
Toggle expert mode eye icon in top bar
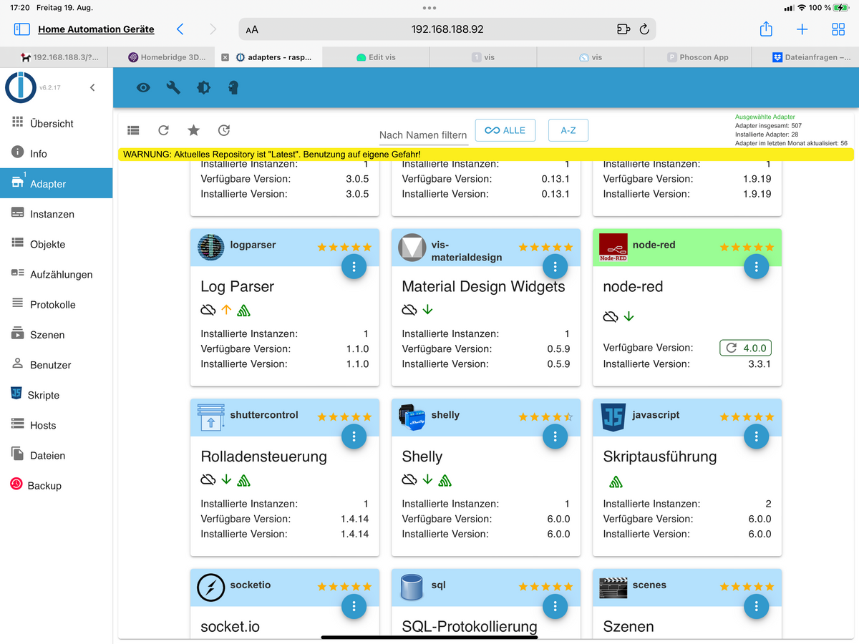143,88
